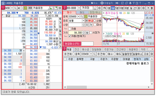
Task: Open the 종목 039490 dropdown in order form
Action: [x=79, y=16]
